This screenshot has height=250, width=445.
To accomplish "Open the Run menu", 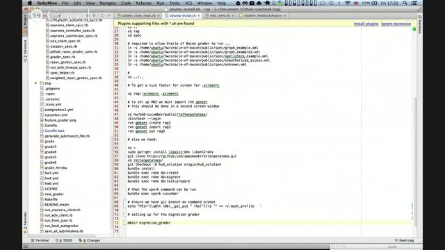I will click(x=161, y=3).
